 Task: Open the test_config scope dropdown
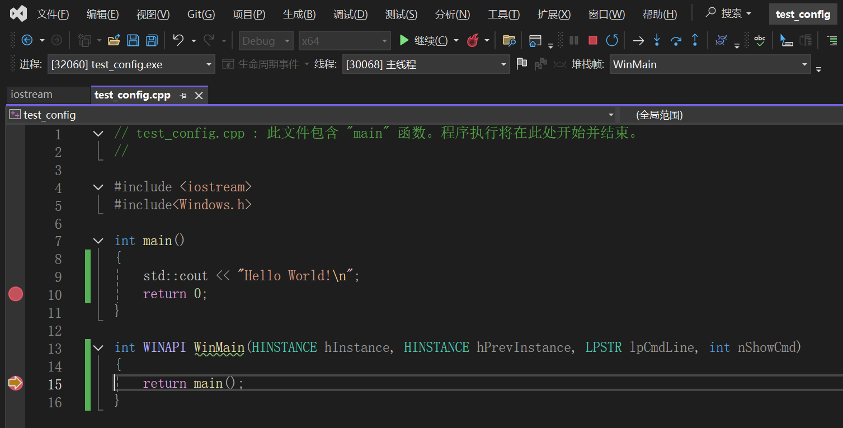coord(311,115)
